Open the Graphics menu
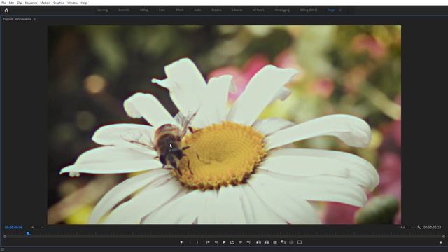This screenshot has height=252, width=448. point(59,3)
